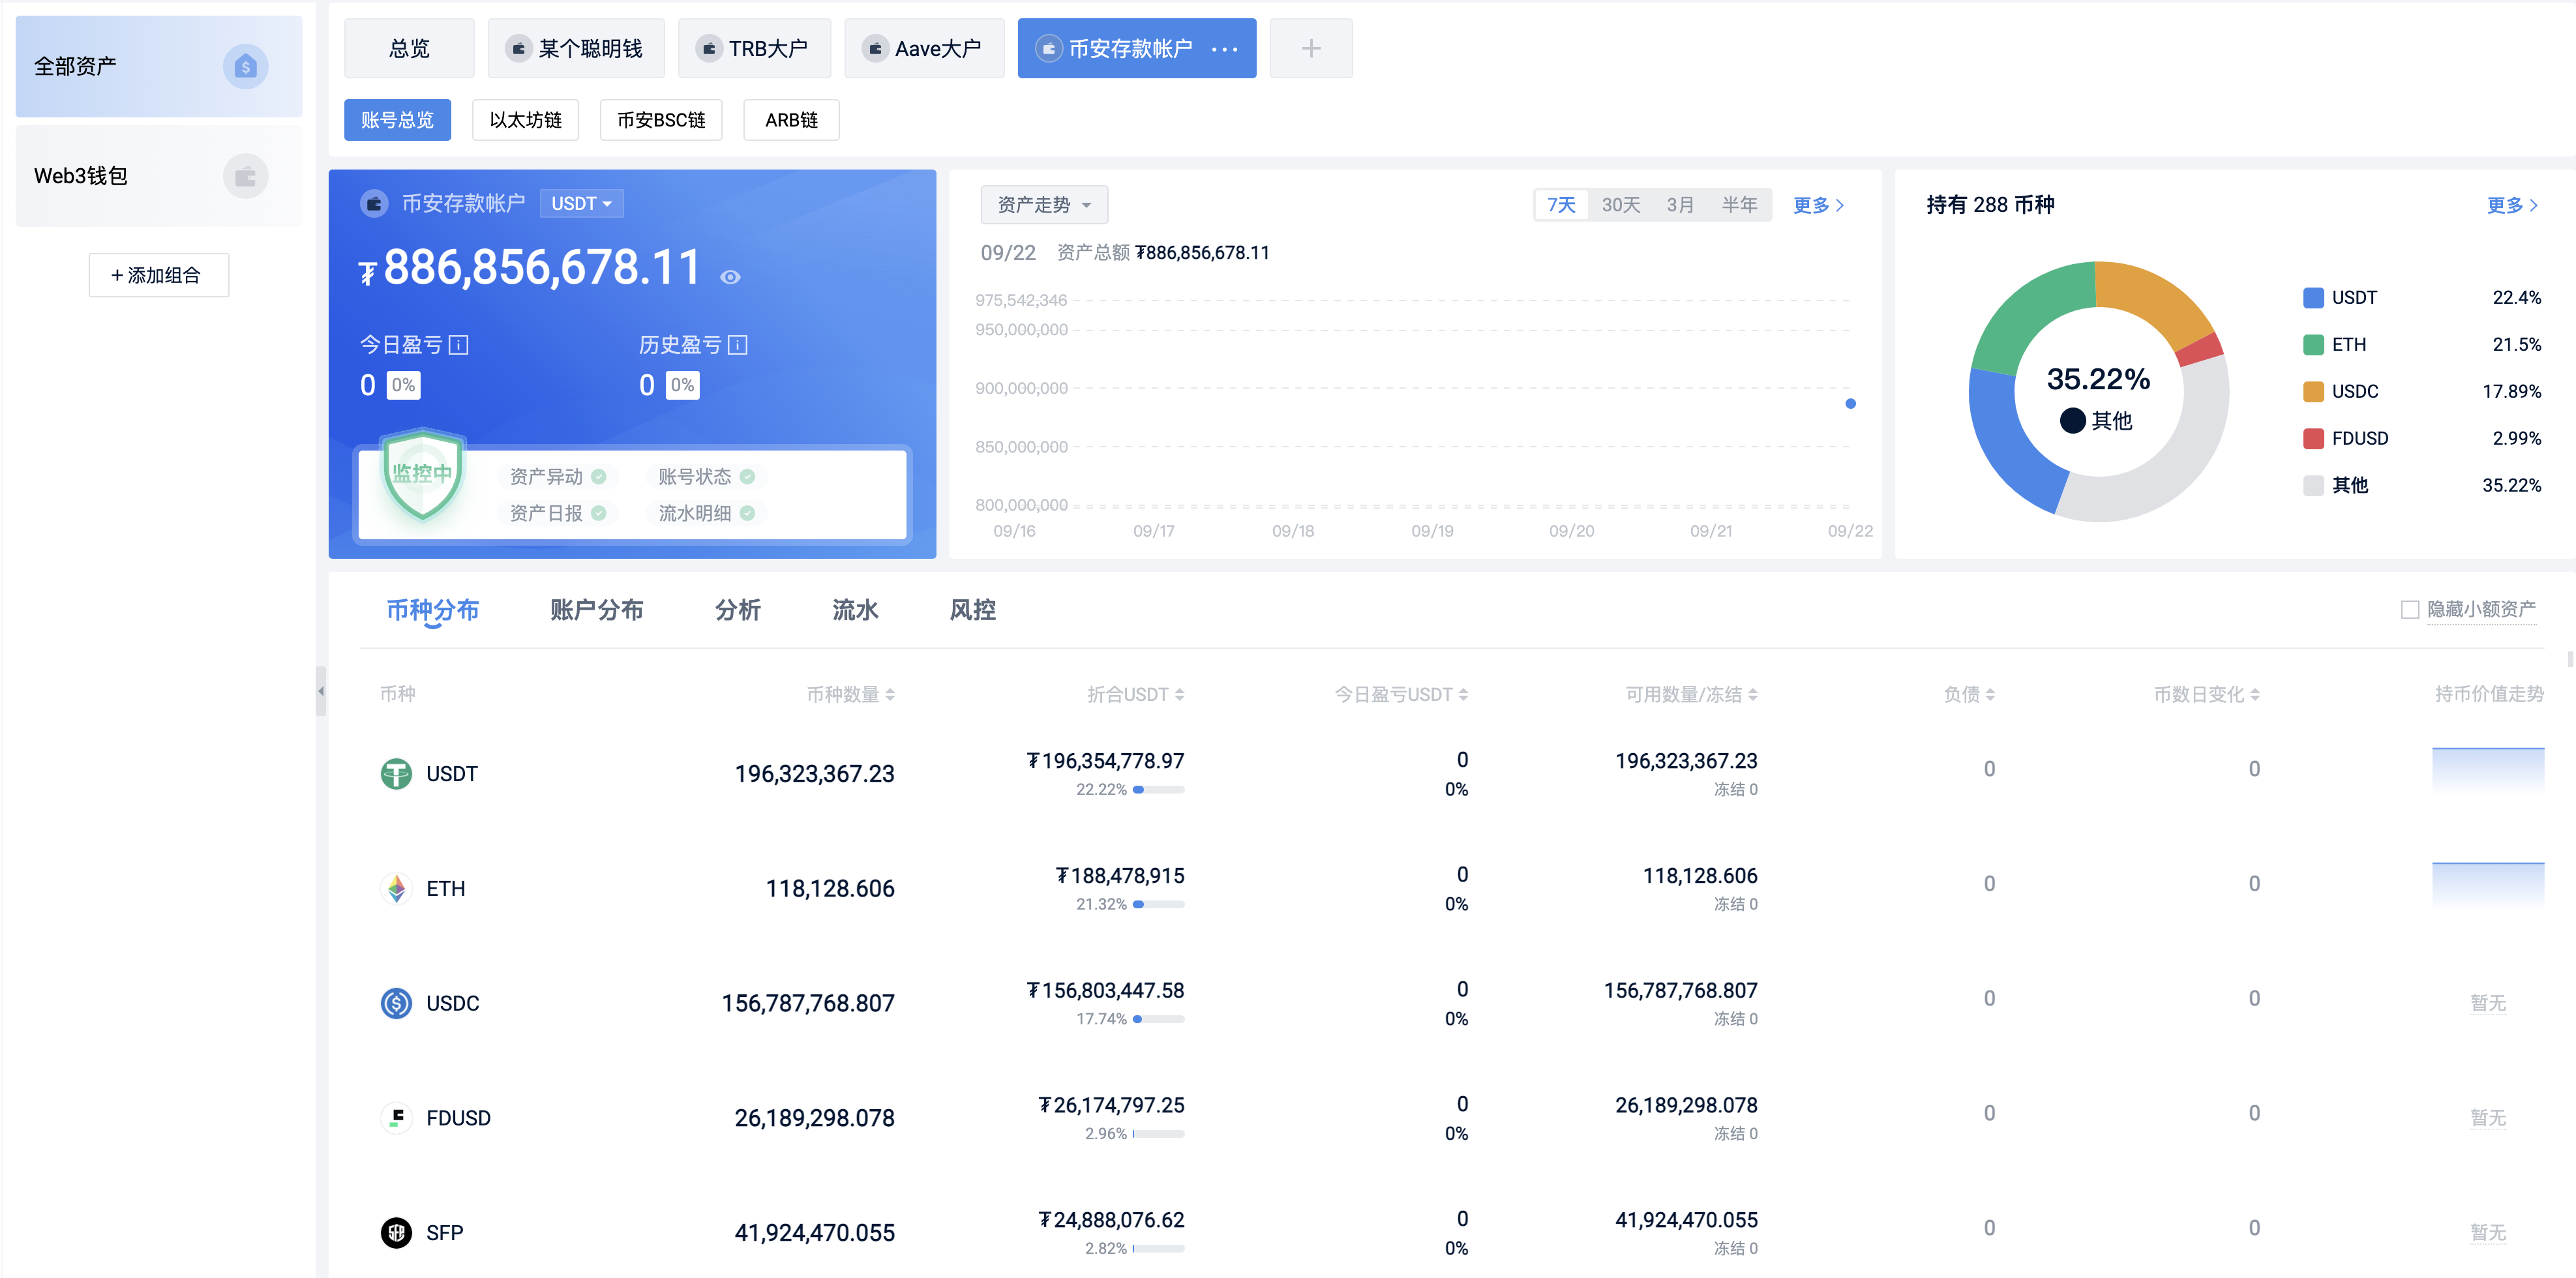Image resolution: width=2576 pixels, height=1278 pixels.
Task: Click USDT coin icon in table
Action: click(396, 773)
